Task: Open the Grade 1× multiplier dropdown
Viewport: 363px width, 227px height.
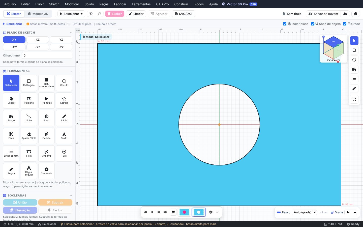Action: (x=351, y=212)
